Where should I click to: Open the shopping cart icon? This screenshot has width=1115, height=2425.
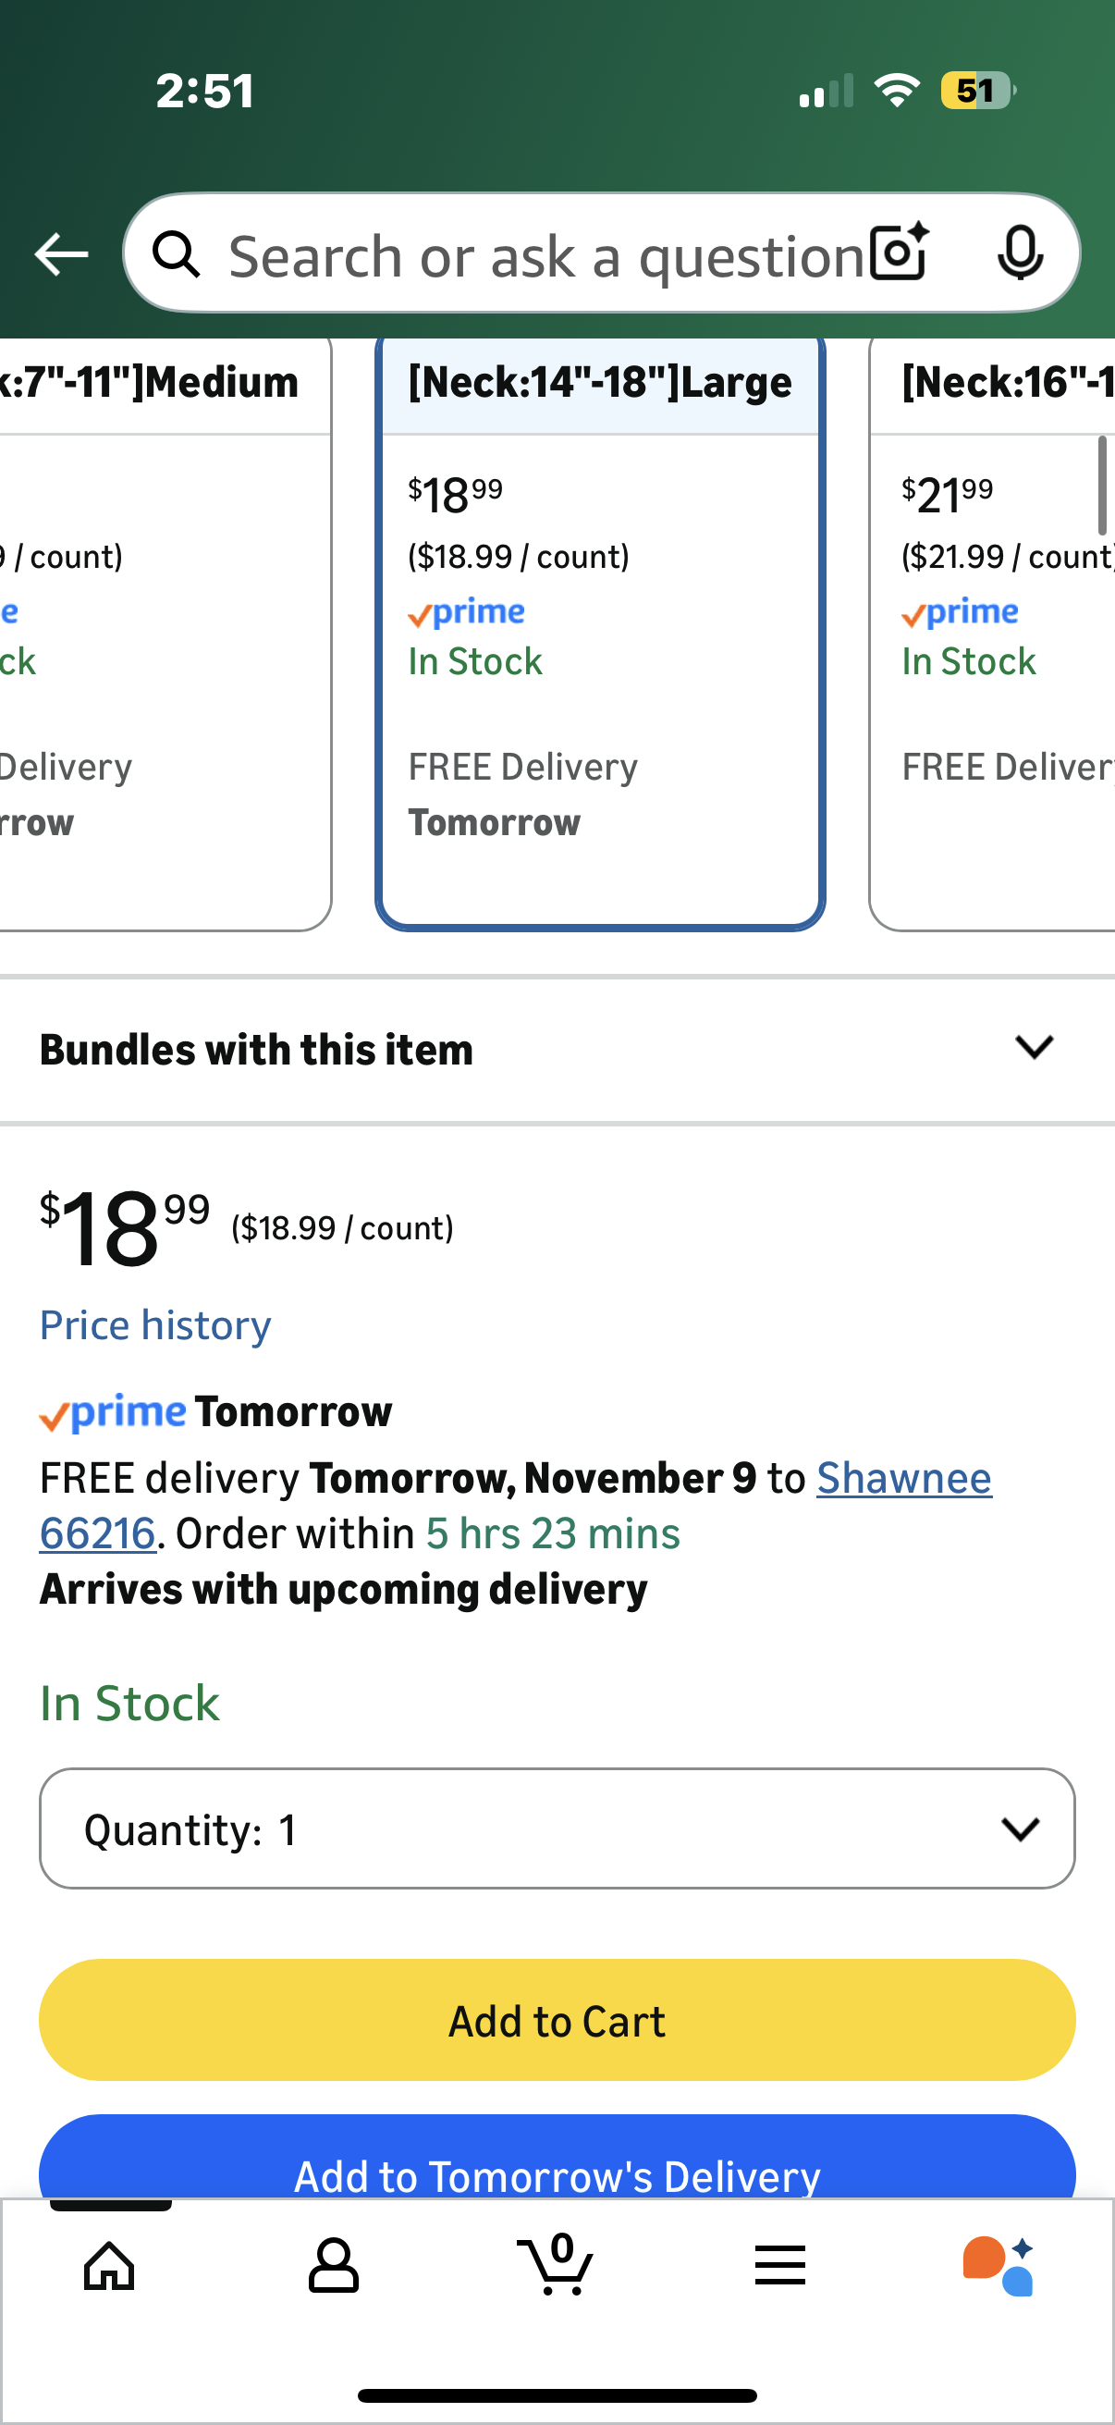point(557,2265)
